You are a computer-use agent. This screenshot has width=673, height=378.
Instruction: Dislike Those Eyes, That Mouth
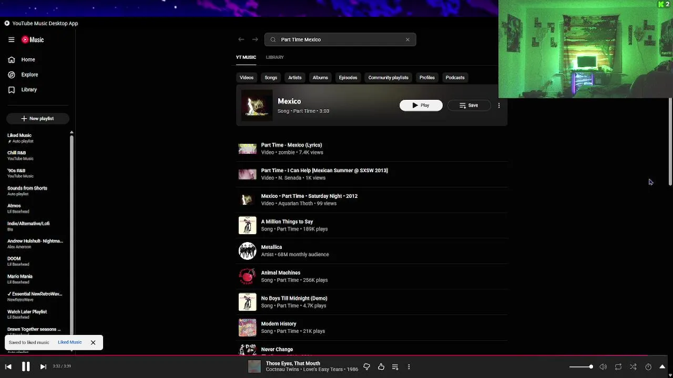click(x=366, y=367)
